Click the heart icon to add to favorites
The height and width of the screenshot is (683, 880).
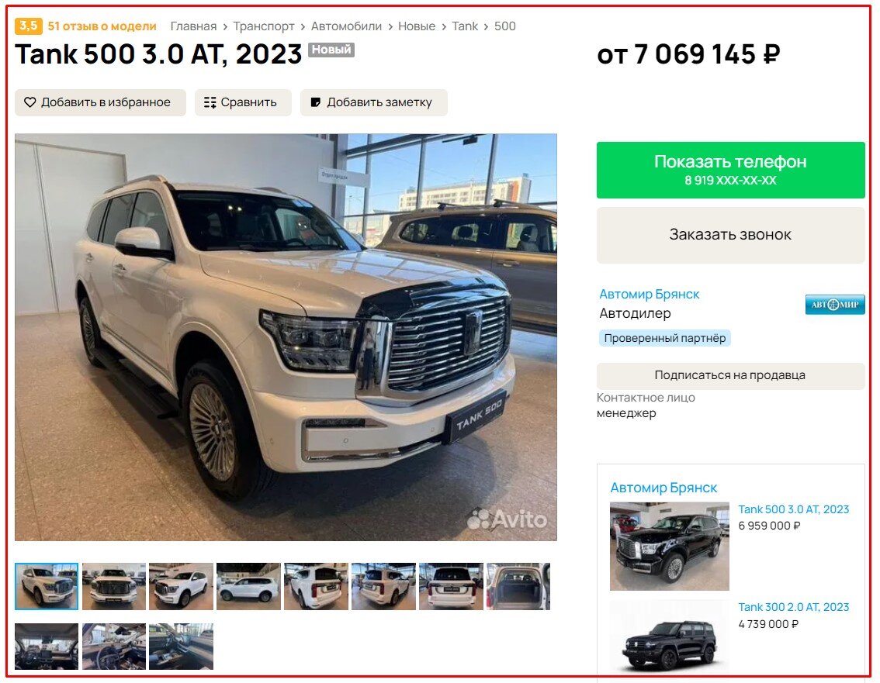point(29,102)
